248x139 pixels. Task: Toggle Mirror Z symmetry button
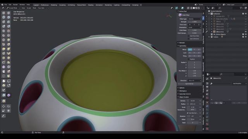199,49
